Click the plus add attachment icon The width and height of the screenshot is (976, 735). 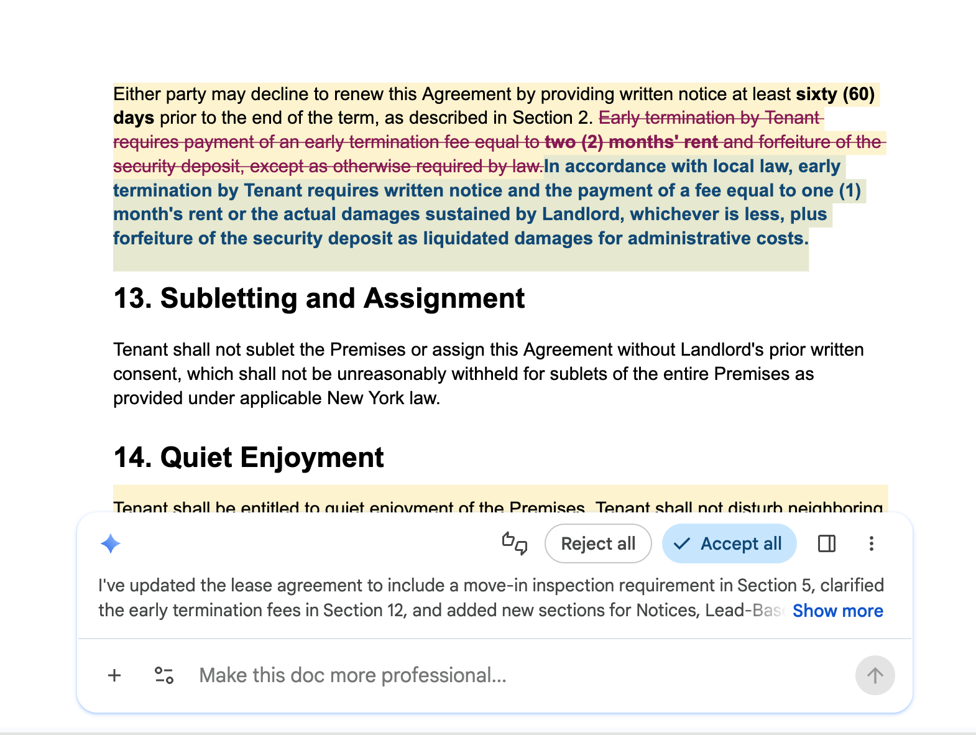coord(114,675)
